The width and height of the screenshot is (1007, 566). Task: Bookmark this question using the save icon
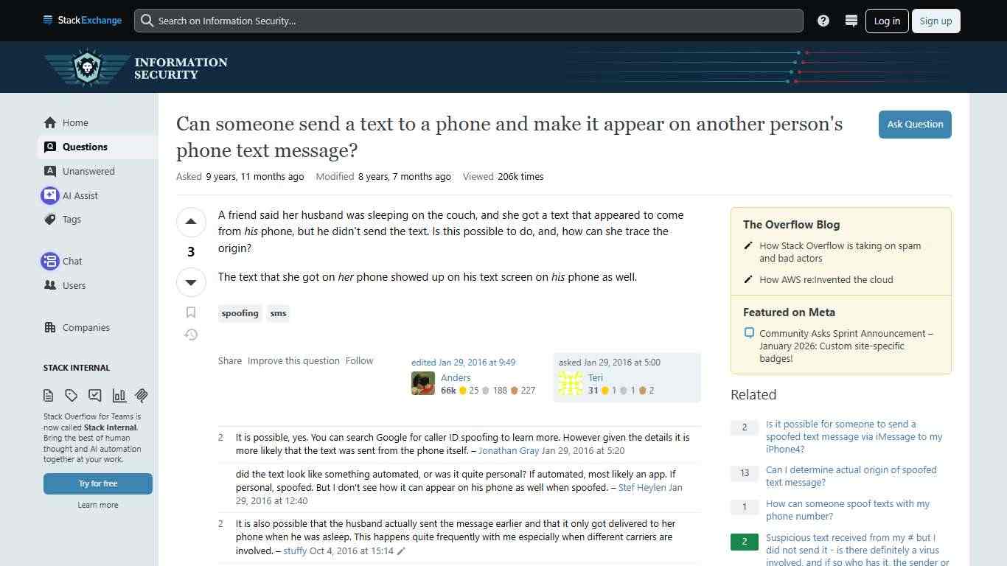pos(191,312)
